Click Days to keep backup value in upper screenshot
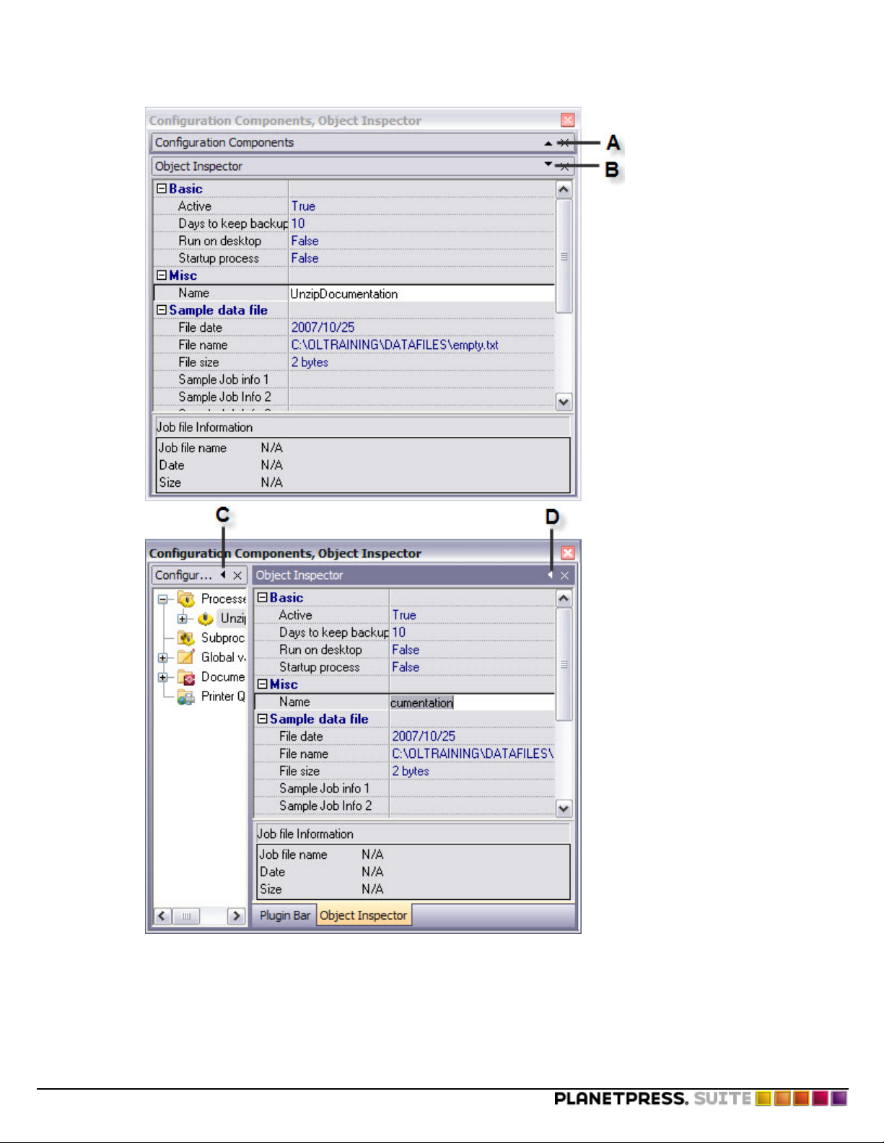 click(298, 224)
